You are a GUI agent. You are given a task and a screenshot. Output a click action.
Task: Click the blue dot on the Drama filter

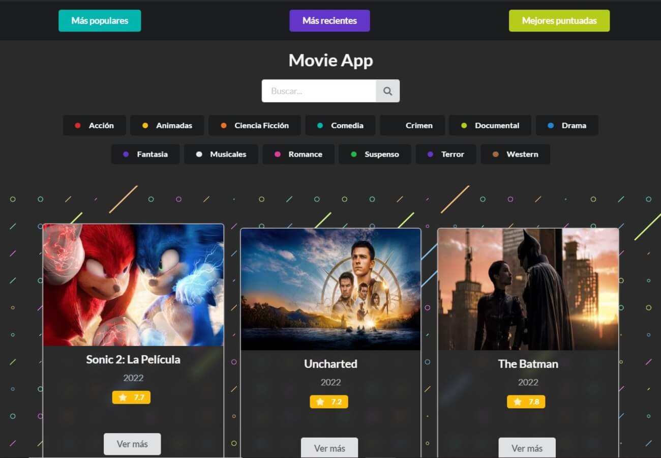coord(551,125)
